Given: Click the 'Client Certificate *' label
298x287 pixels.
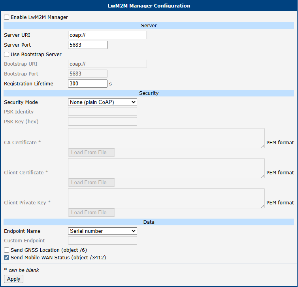Looking at the screenshot, I should point(26,173).
